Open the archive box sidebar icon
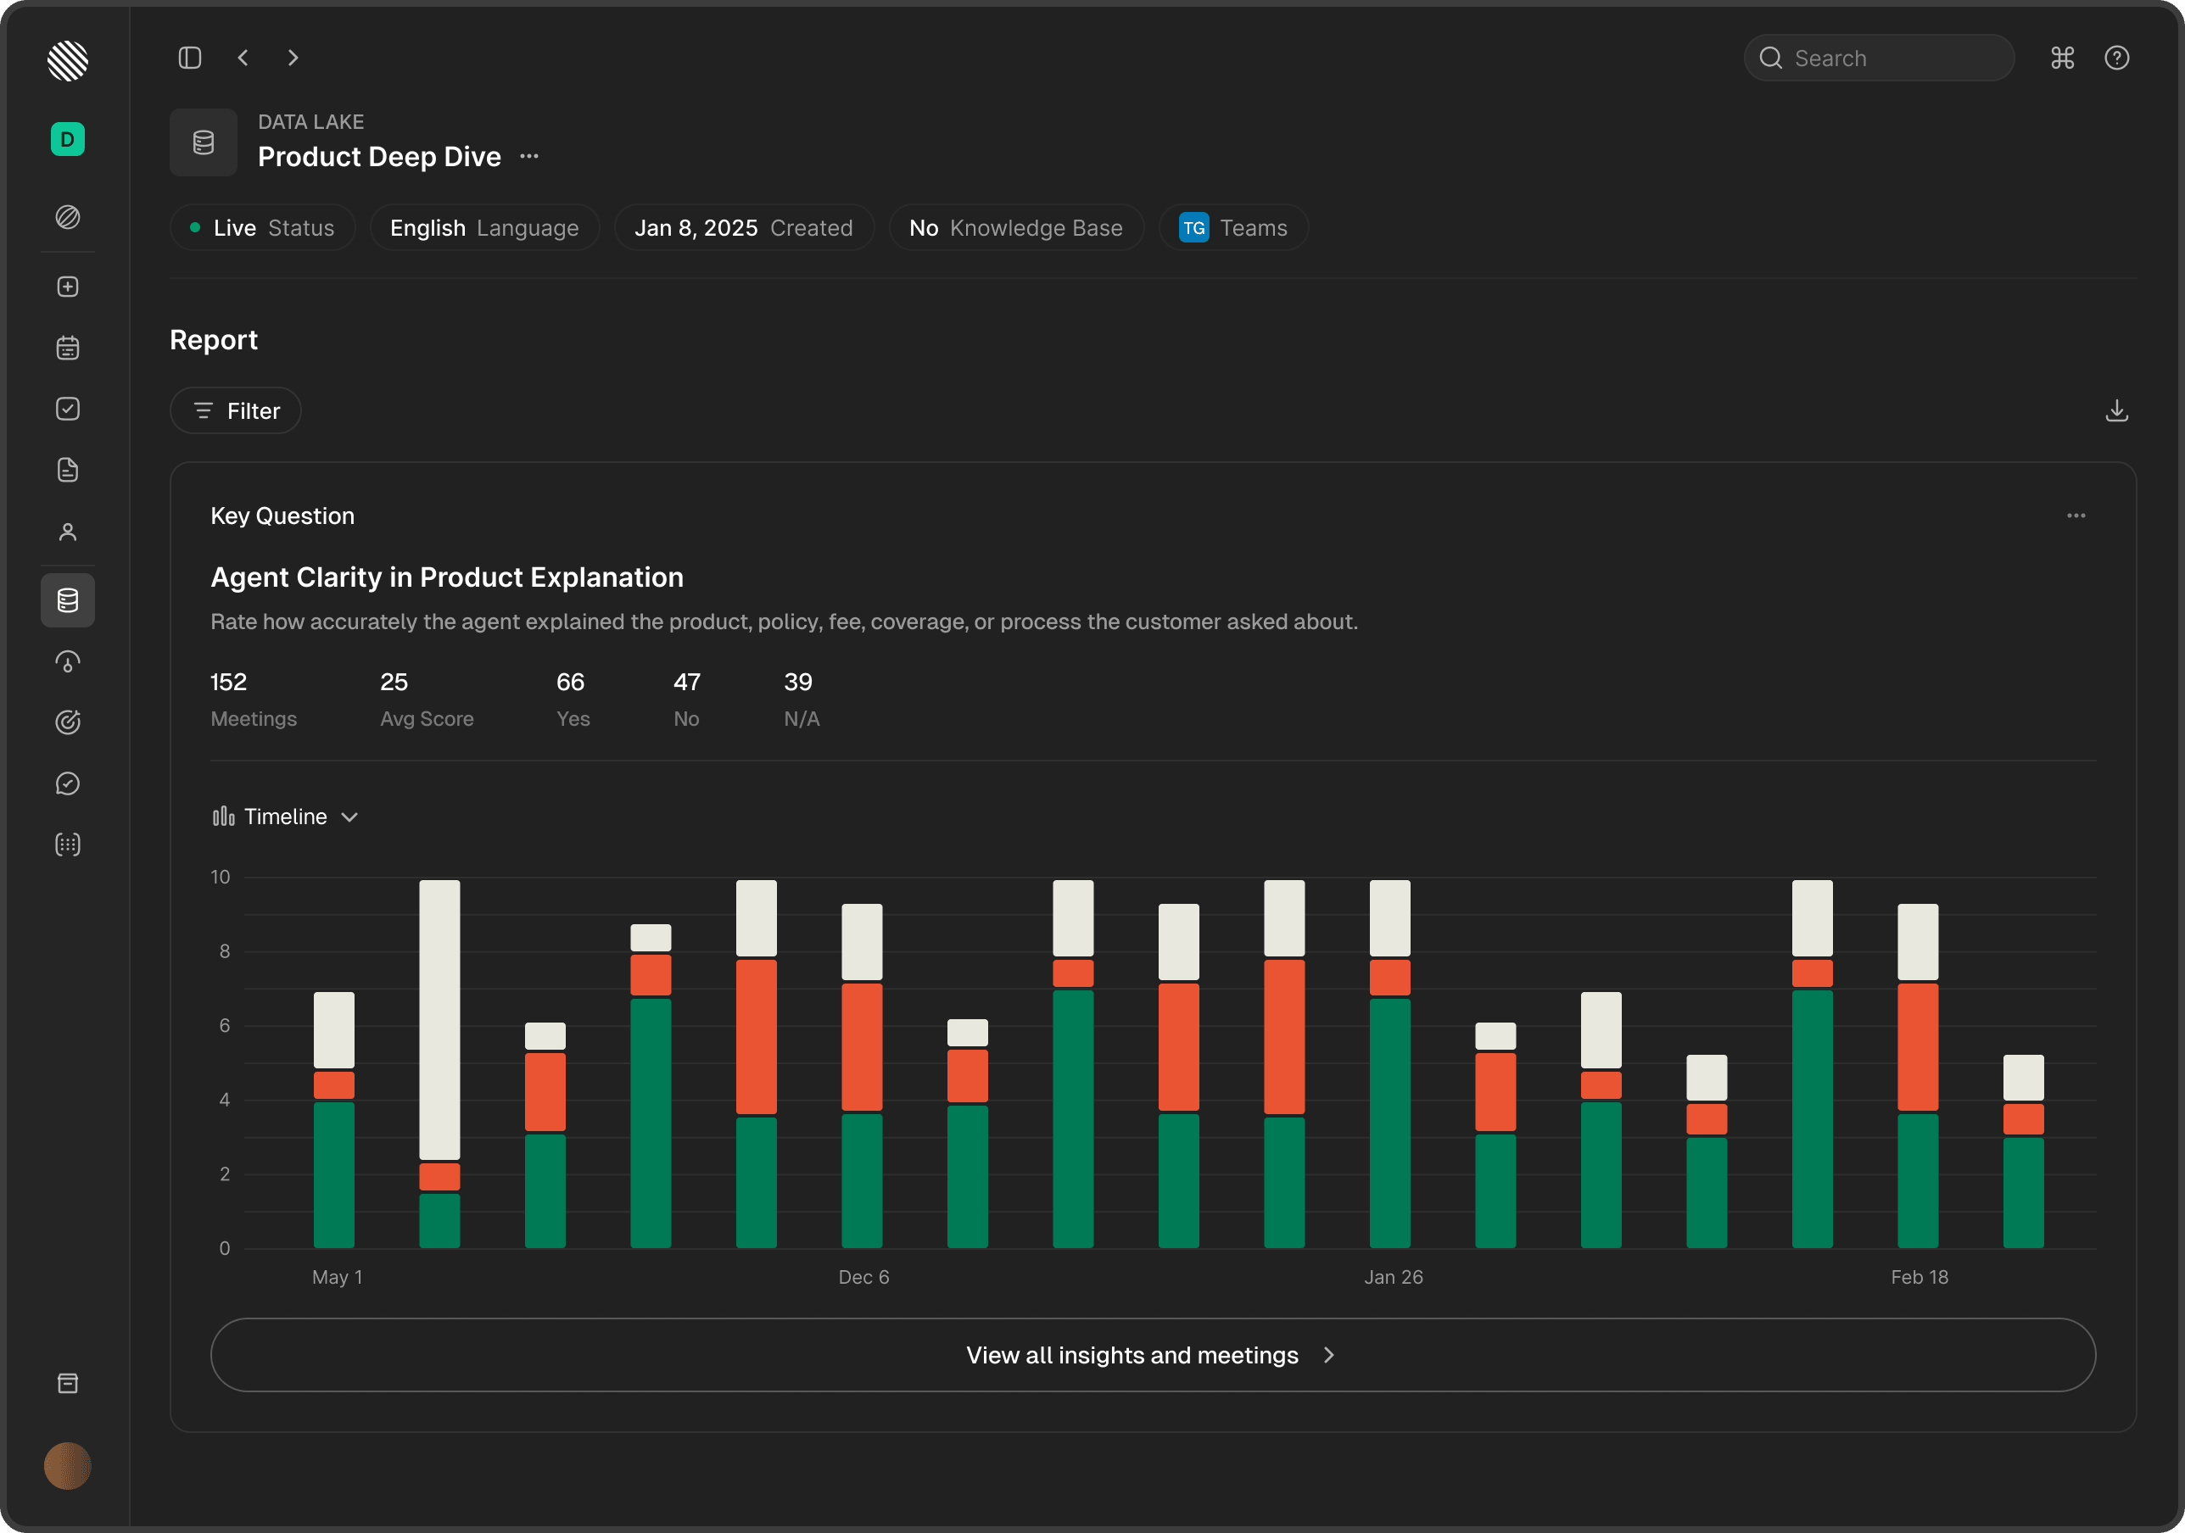This screenshot has width=2185, height=1533. (68, 1383)
